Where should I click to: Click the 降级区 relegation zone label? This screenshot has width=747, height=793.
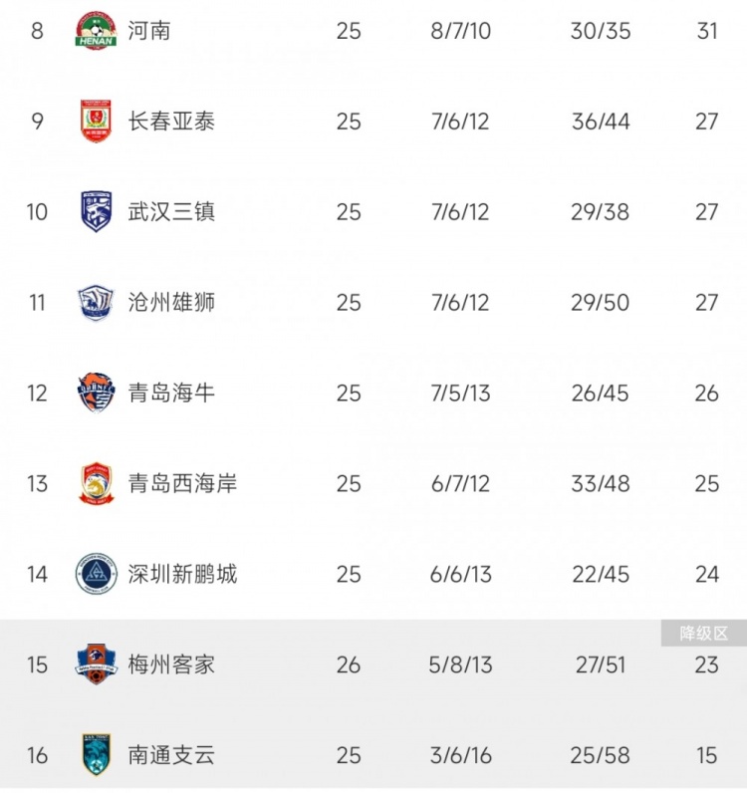coord(703,633)
